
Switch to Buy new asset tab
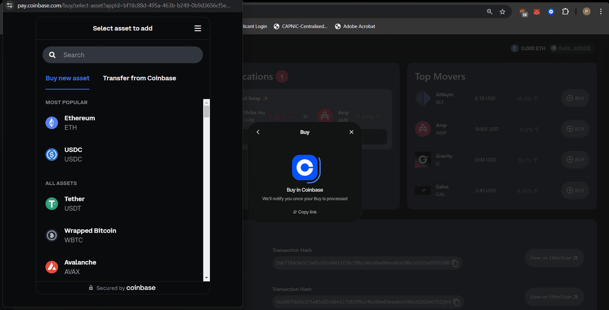pyautogui.click(x=68, y=78)
